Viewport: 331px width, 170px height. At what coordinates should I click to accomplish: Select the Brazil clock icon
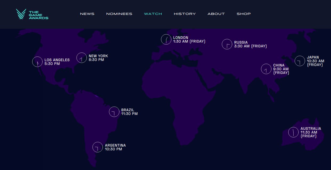(x=114, y=112)
